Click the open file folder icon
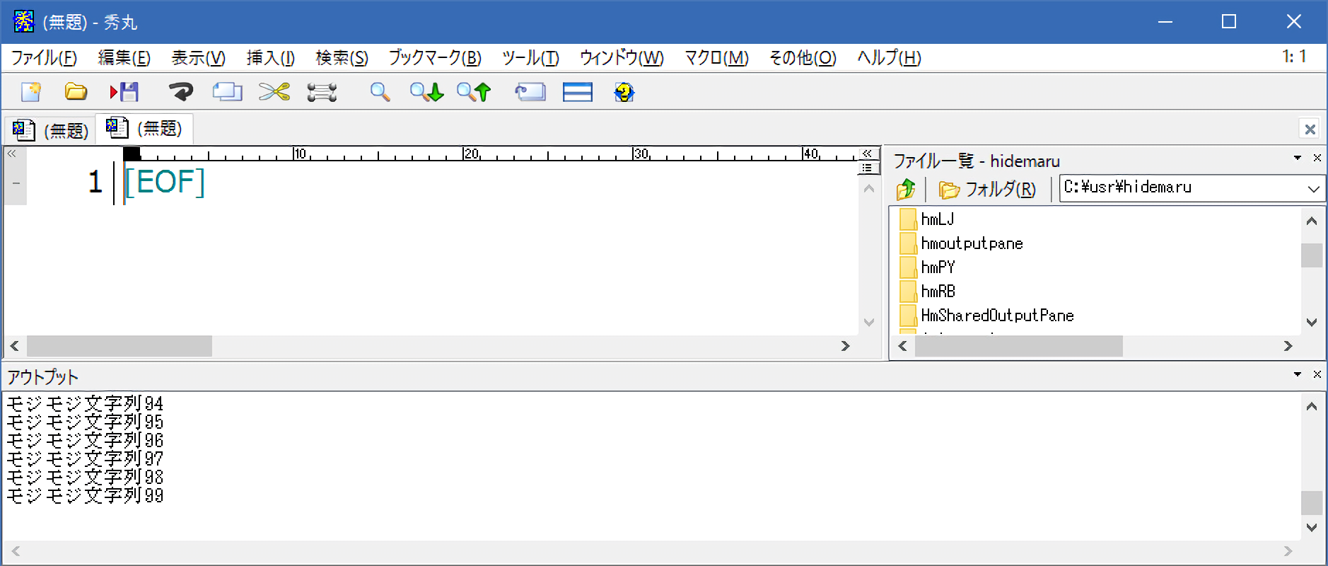 [76, 92]
